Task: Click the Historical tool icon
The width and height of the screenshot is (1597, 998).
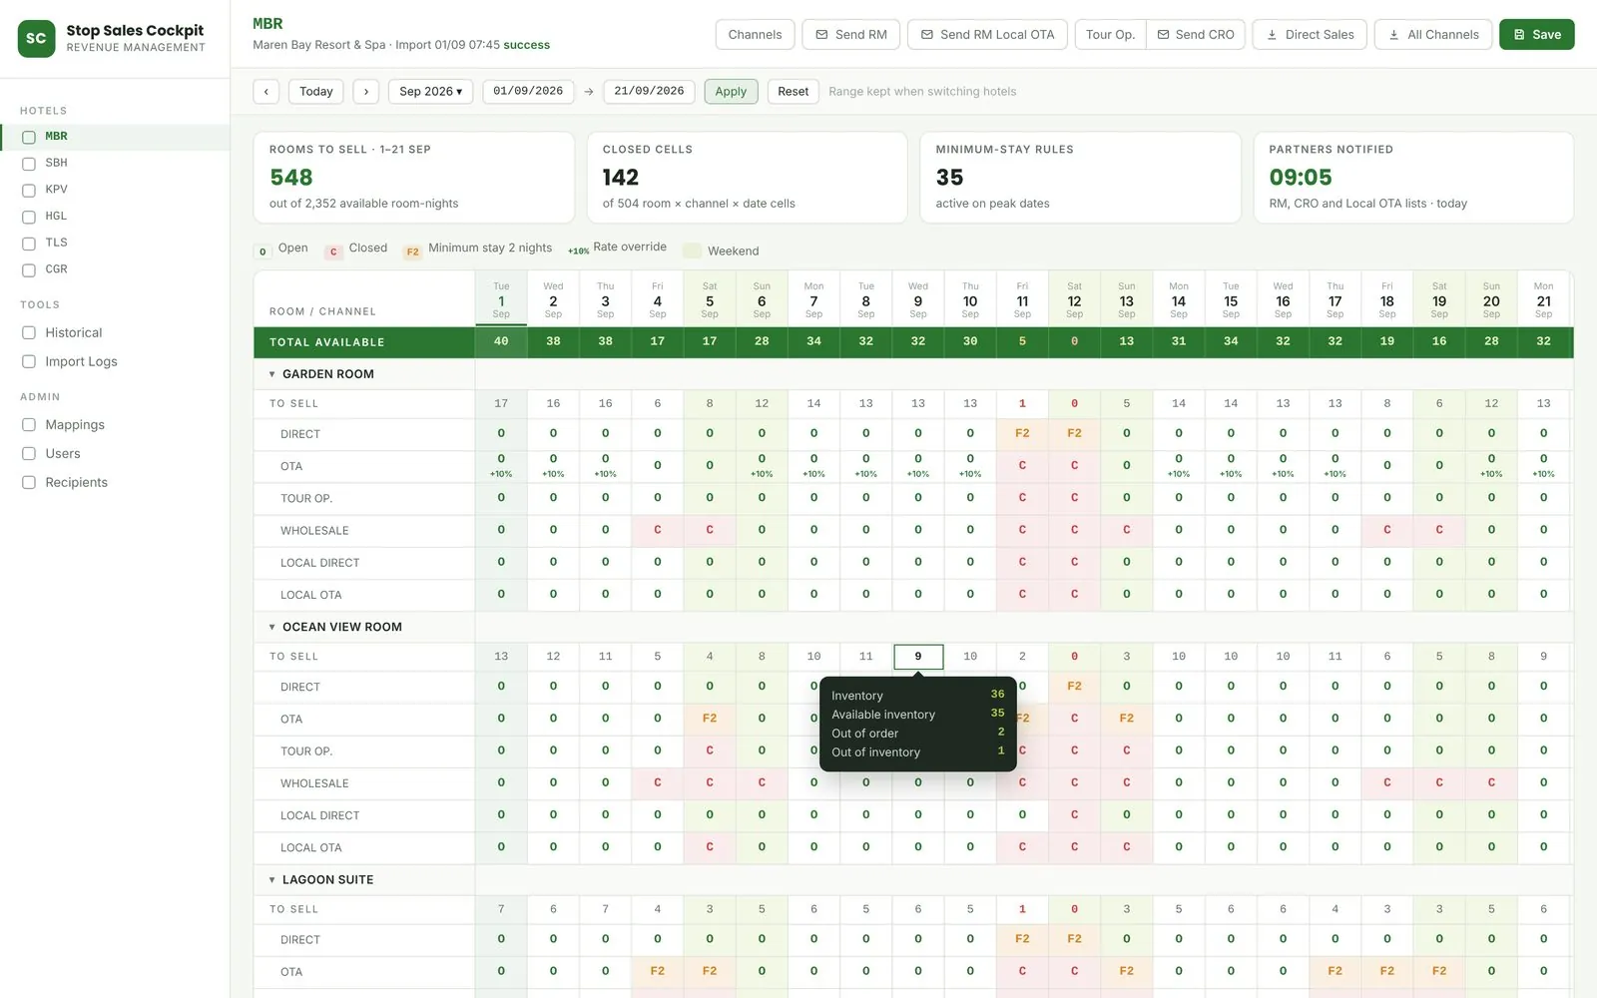Action: point(29,333)
